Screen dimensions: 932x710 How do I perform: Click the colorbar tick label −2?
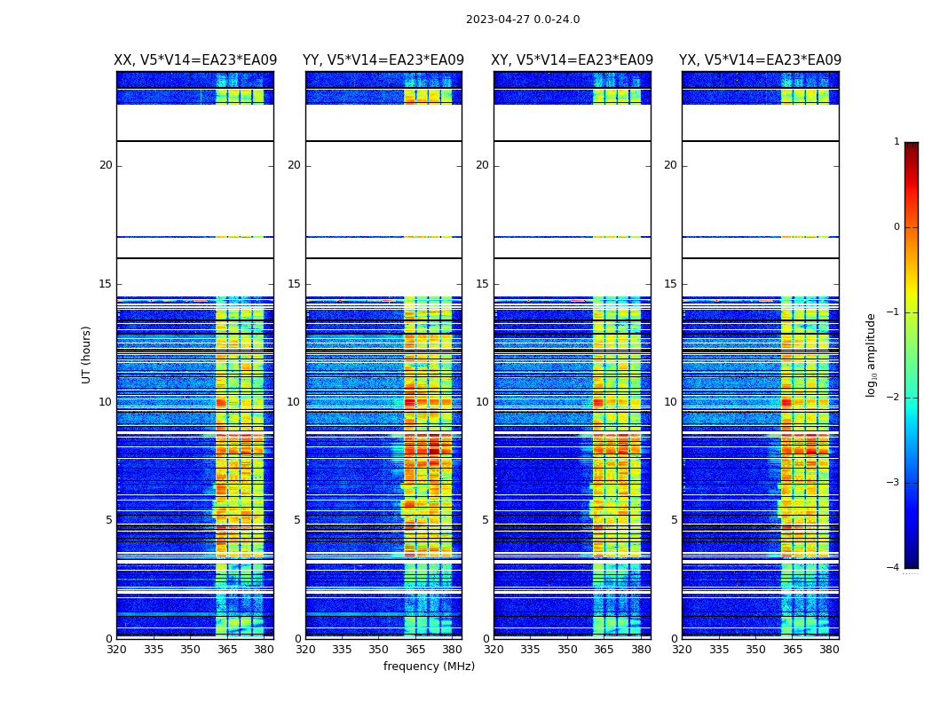point(894,398)
